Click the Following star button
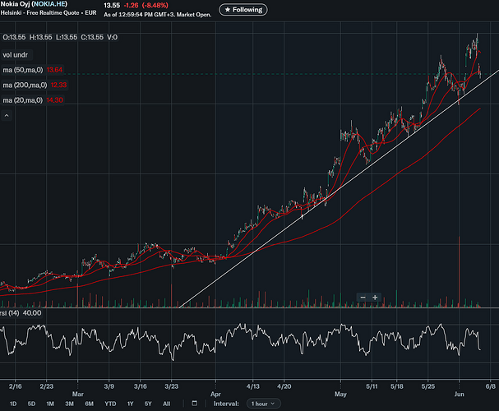 [x=243, y=10]
